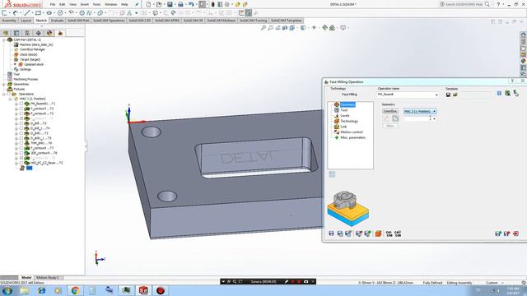Select Tool in the dialog page list
Viewport: 527px width, 296px height.
click(x=344, y=110)
